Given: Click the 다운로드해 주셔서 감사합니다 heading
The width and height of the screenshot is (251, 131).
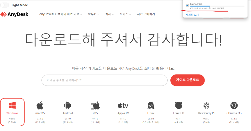Looking at the screenshot, I should pyautogui.click(x=123, y=40).
